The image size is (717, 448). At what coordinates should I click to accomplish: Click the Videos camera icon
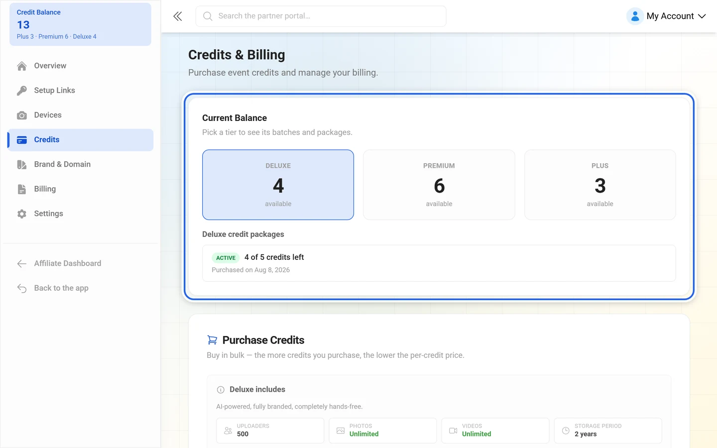pyautogui.click(x=453, y=431)
